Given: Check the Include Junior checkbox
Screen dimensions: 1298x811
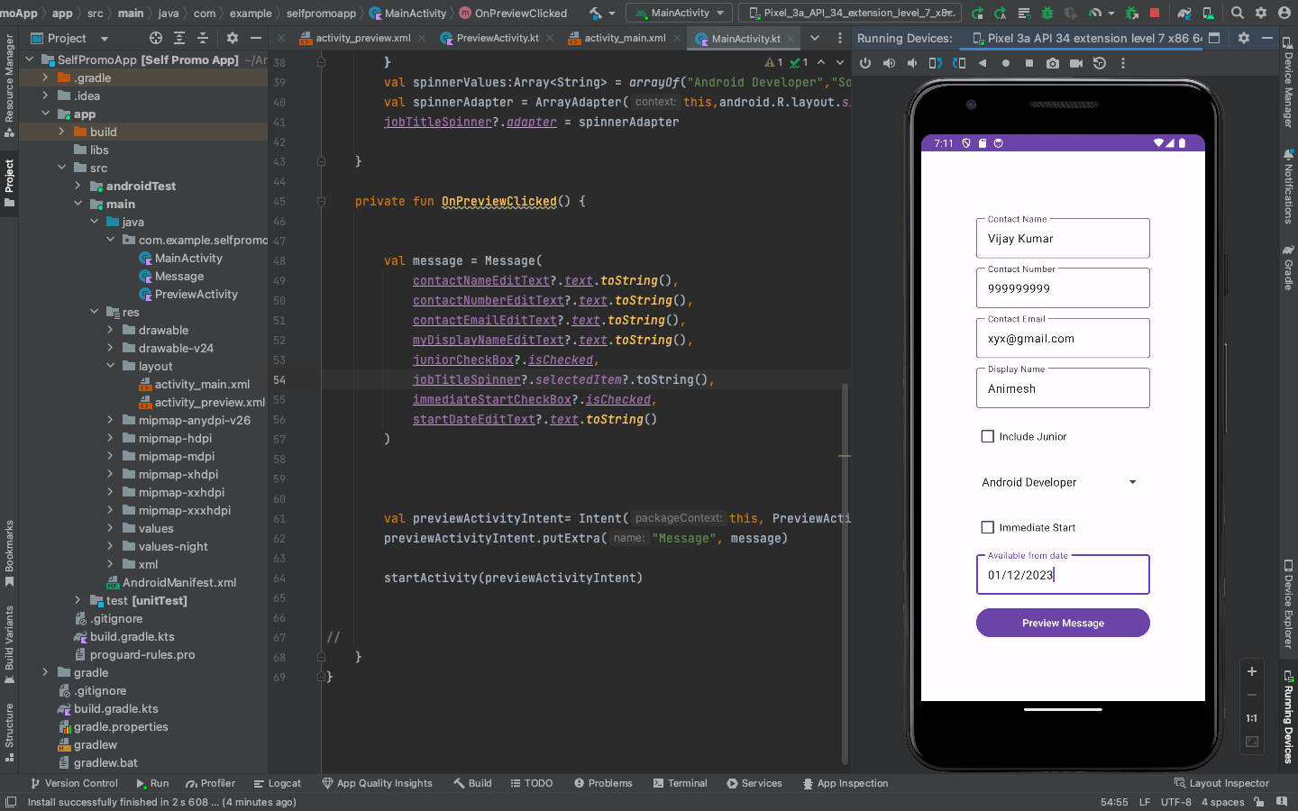Looking at the screenshot, I should [988, 436].
